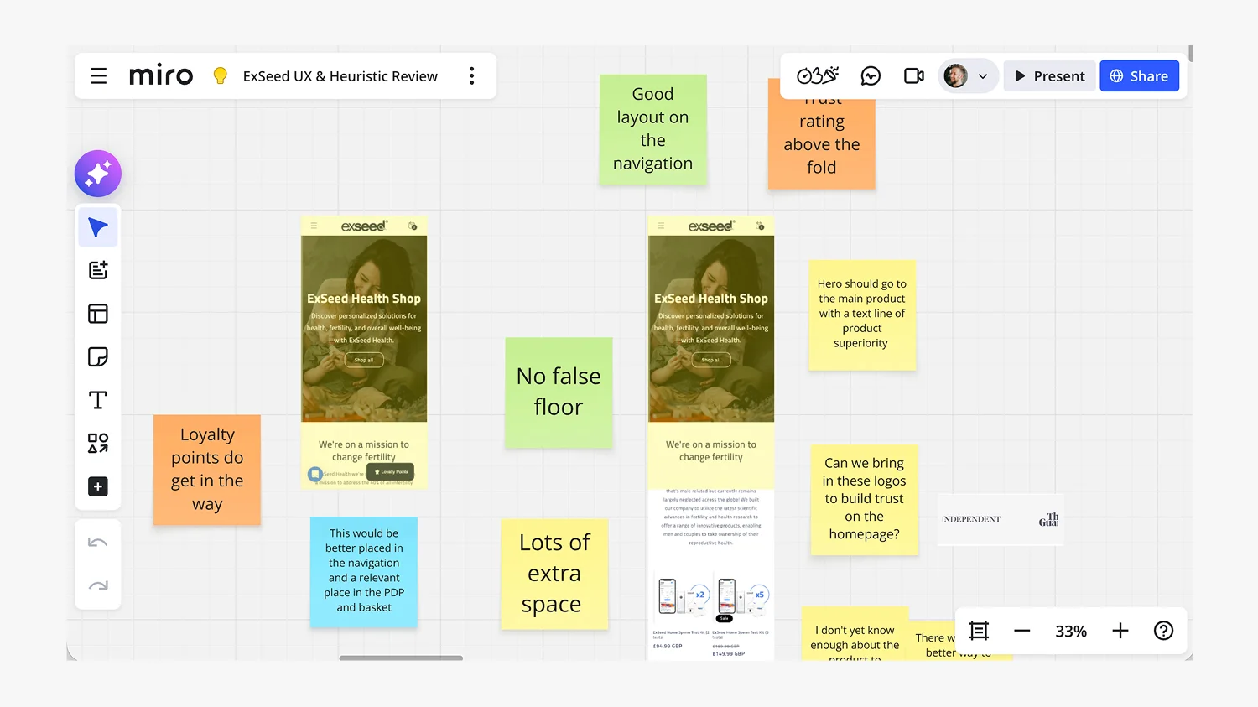Click the Miro logo
The height and width of the screenshot is (707, 1258).
click(x=161, y=76)
